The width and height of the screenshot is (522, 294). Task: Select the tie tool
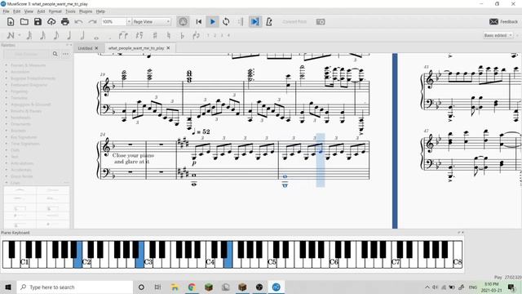coord(123,35)
